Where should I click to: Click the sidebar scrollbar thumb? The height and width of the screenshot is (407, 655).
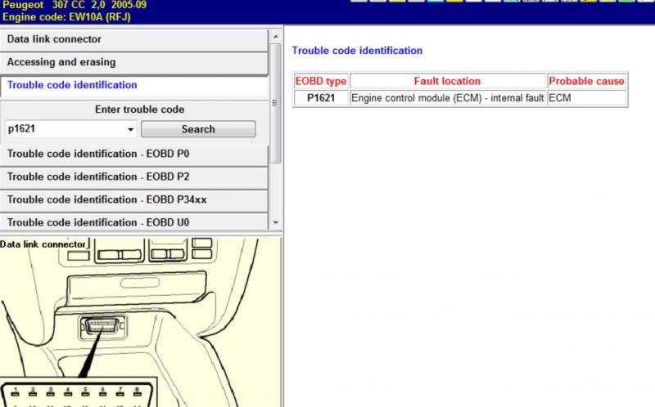[276, 103]
